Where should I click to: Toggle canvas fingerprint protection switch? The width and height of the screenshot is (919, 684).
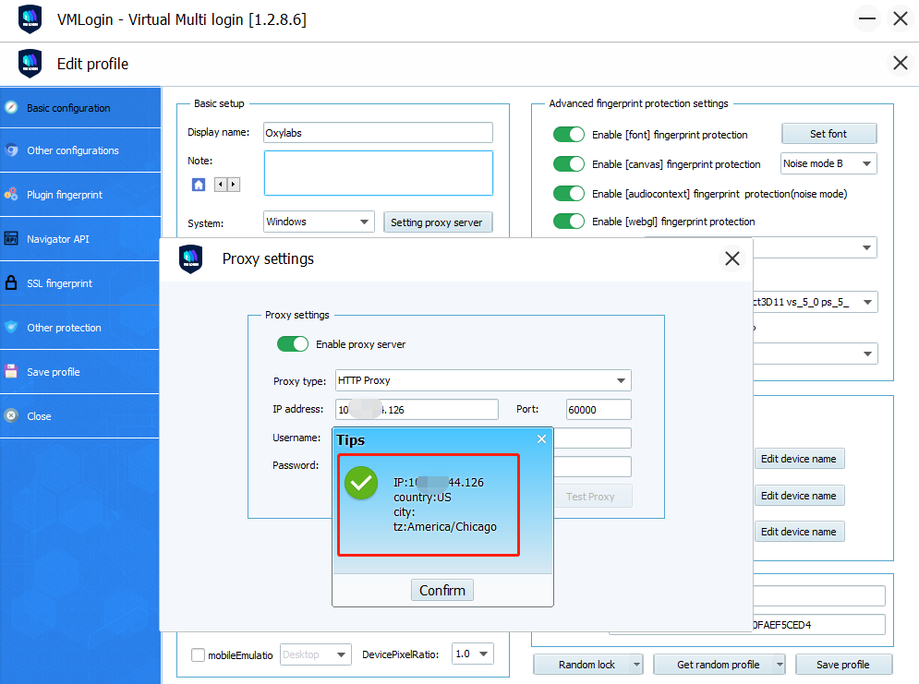(569, 163)
